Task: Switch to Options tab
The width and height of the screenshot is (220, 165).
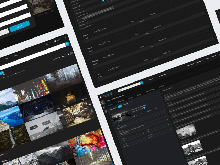Action: (139, 95)
